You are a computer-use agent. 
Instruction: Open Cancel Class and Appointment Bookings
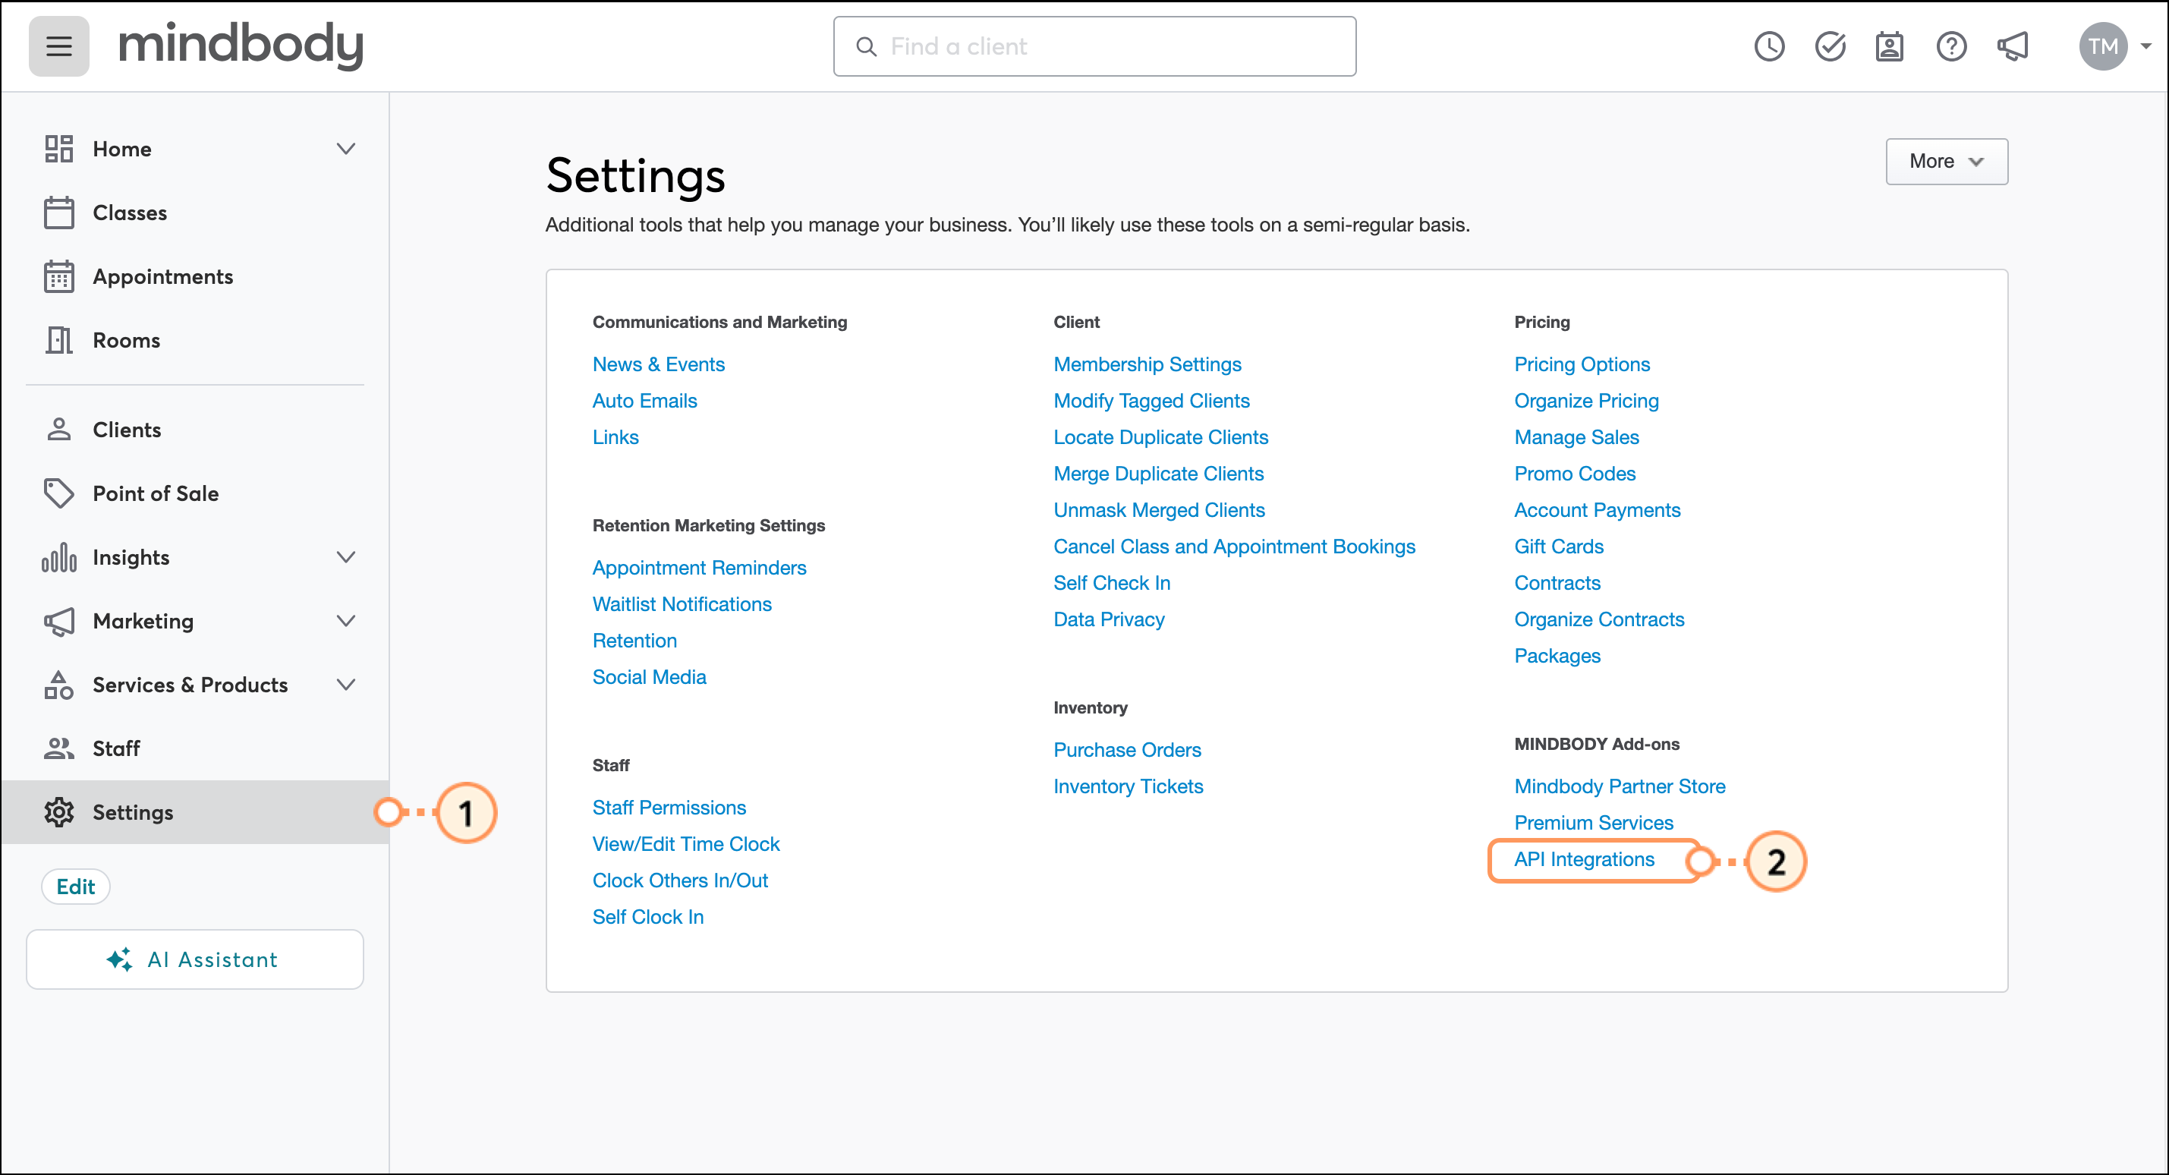point(1234,547)
